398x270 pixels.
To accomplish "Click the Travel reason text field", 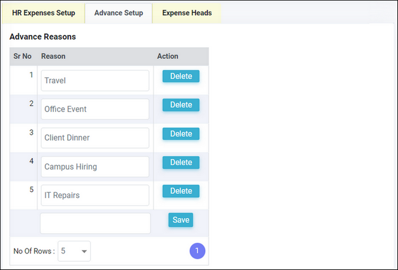I will tap(95, 80).
